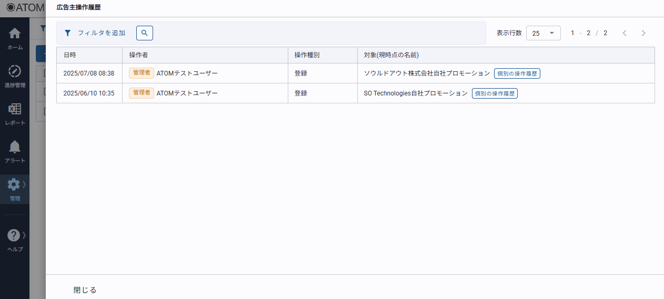This screenshot has height=299, width=664.
Task: Open the 表示行数 dropdown showing 25
Action: click(543, 33)
